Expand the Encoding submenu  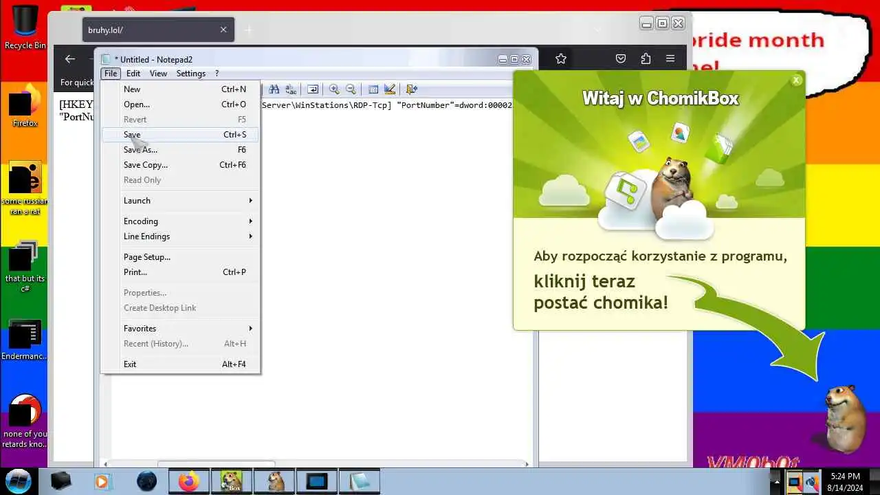(x=181, y=221)
